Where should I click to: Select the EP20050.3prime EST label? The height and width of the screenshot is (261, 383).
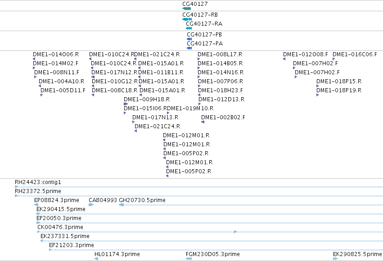click(x=59, y=218)
